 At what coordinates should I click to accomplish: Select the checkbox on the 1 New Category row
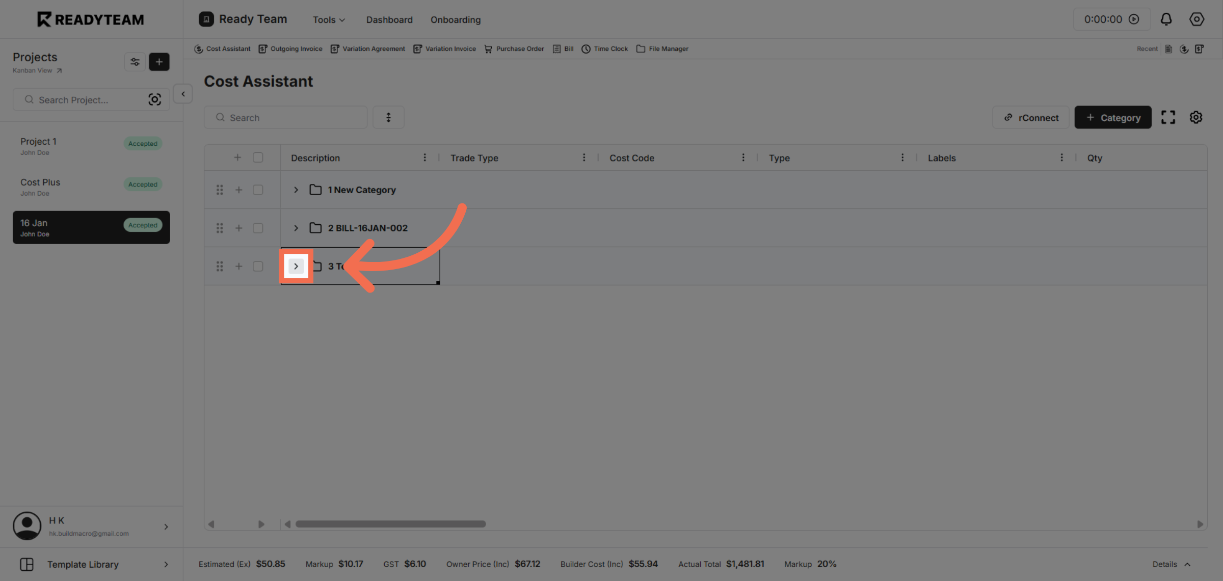(258, 189)
